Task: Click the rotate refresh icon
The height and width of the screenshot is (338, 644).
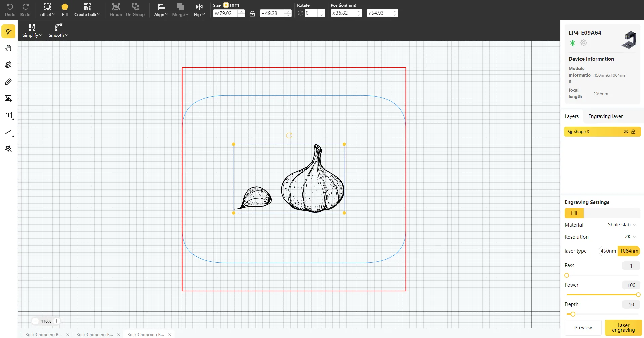Action: tap(300, 13)
